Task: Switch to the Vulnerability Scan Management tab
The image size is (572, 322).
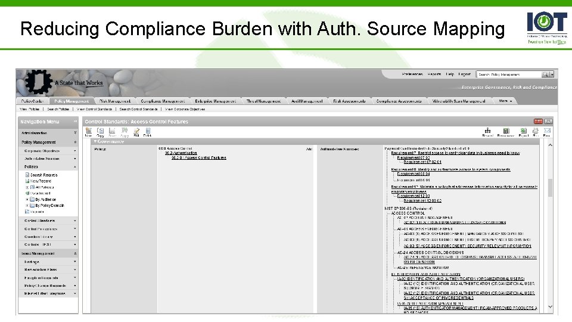Action: pos(459,101)
